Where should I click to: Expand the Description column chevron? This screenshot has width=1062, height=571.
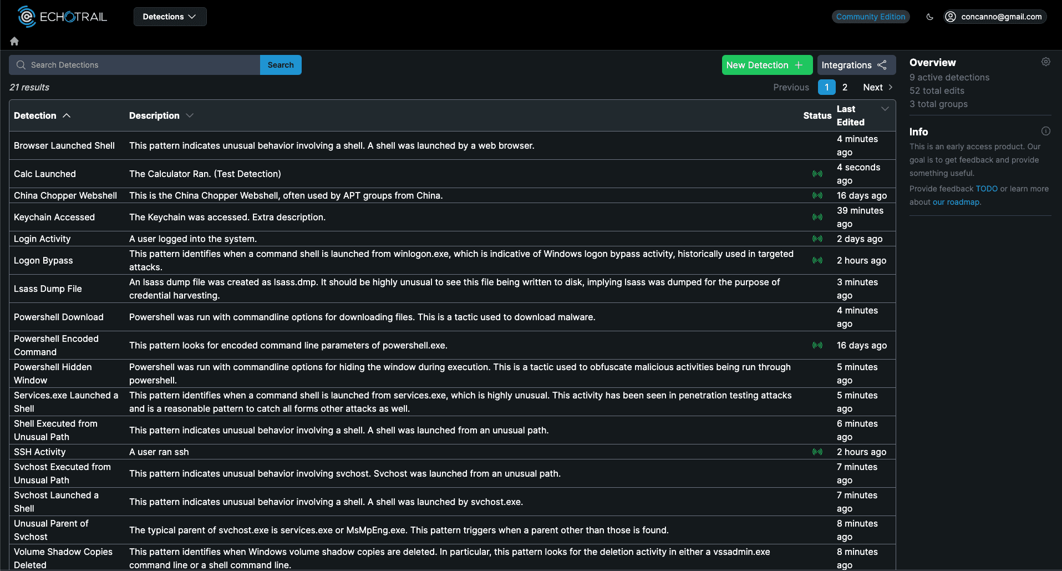(190, 115)
